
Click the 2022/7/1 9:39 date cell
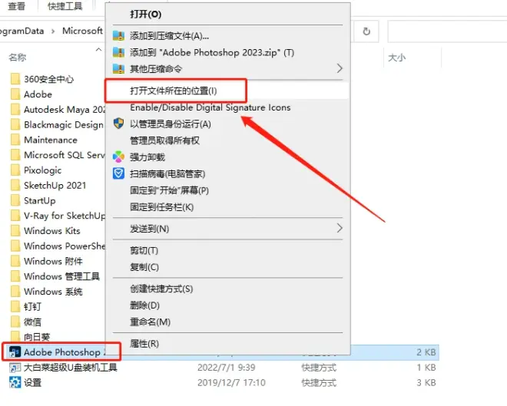point(227,368)
